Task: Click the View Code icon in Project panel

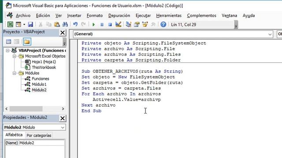Action: coord(8,42)
